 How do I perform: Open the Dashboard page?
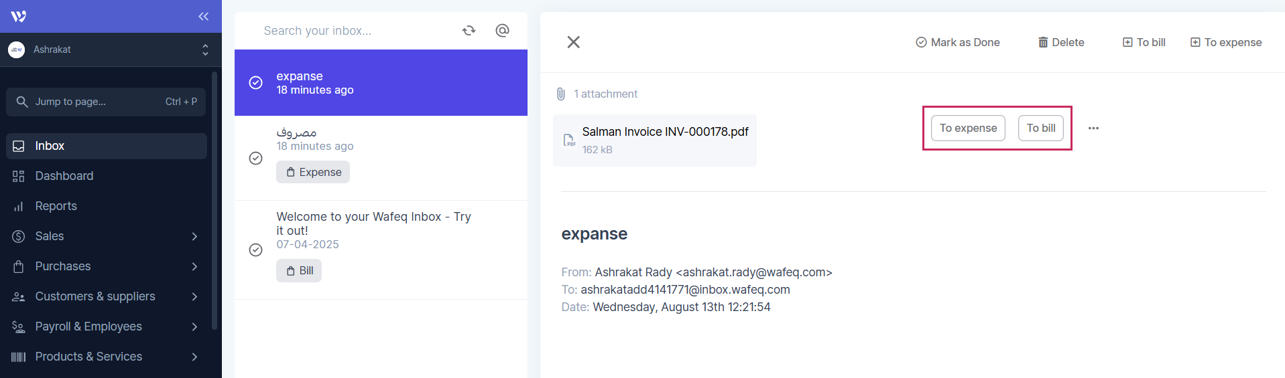click(64, 176)
